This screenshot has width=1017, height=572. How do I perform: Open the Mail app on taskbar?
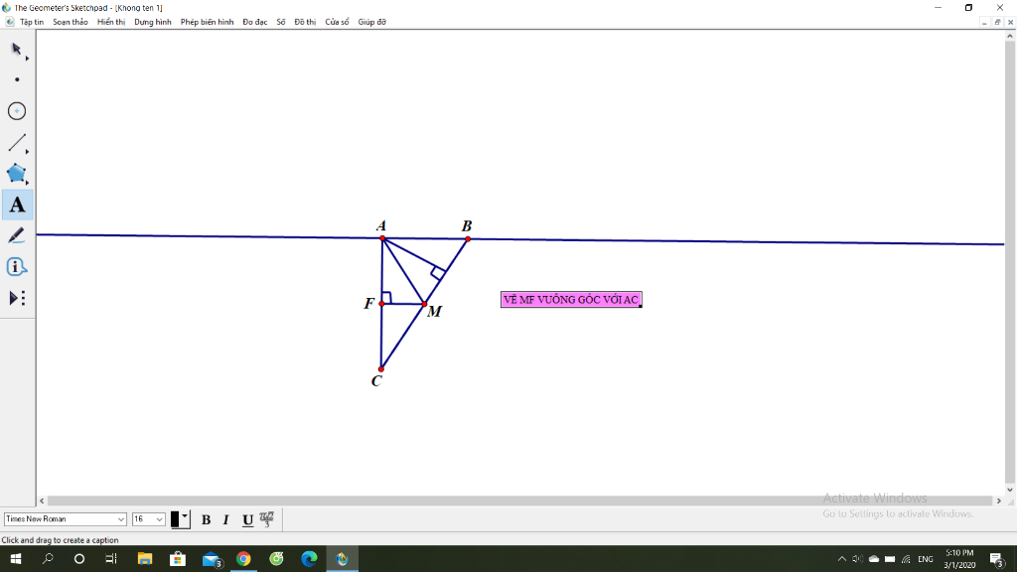pyautogui.click(x=211, y=558)
